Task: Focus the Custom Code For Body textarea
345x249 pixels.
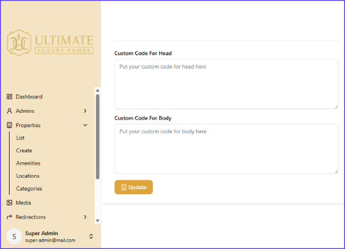Action: (227, 149)
